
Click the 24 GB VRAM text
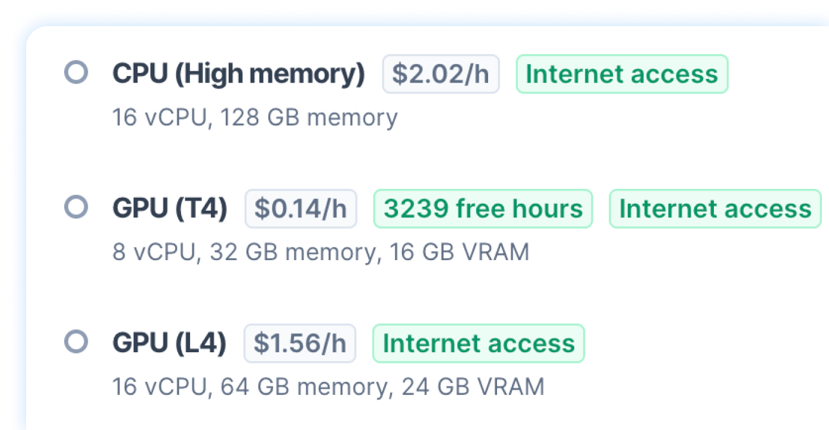[x=473, y=387]
